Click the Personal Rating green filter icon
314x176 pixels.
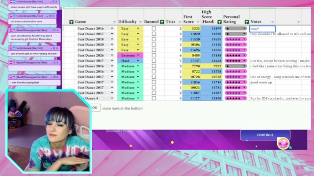[x=247, y=22]
